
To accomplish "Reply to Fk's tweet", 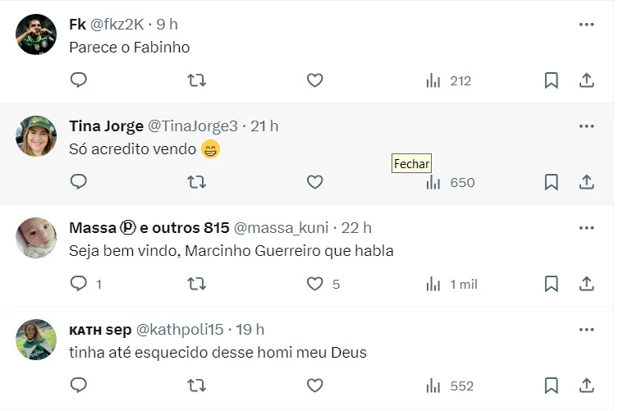I will (x=79, y=80).
